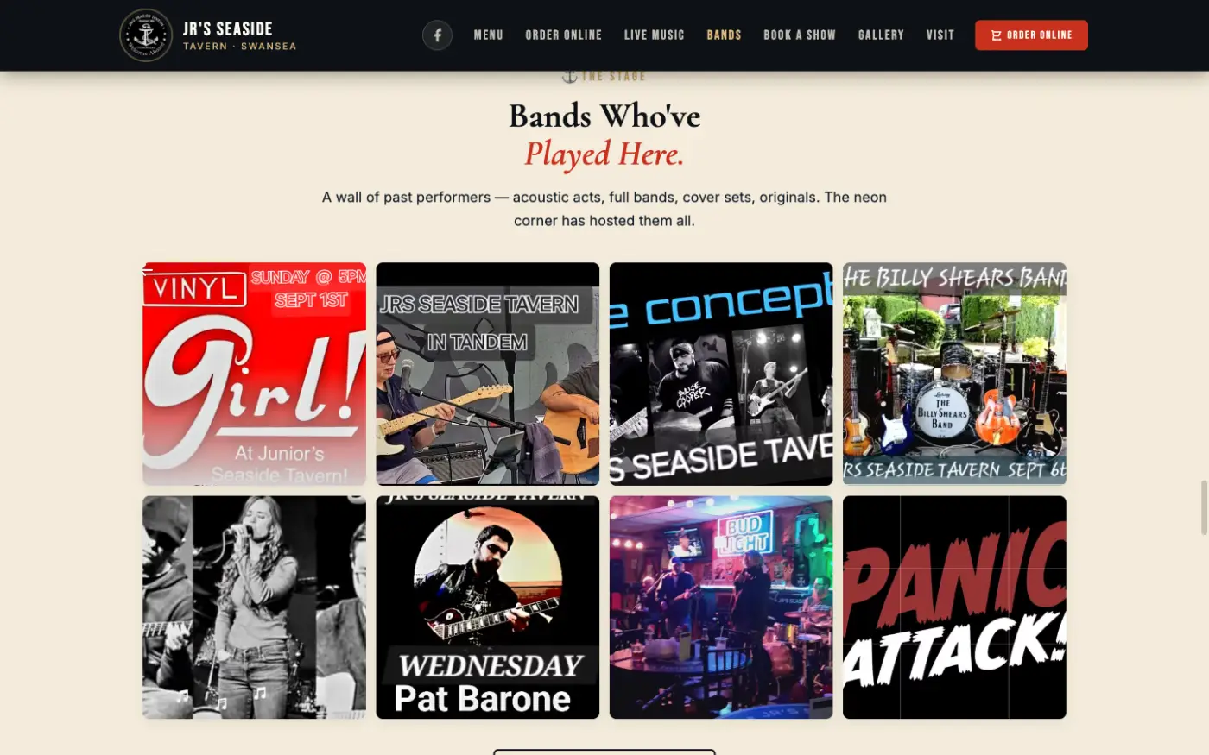
Task: Open the Visit nav link
Action: tap(940, 35)
